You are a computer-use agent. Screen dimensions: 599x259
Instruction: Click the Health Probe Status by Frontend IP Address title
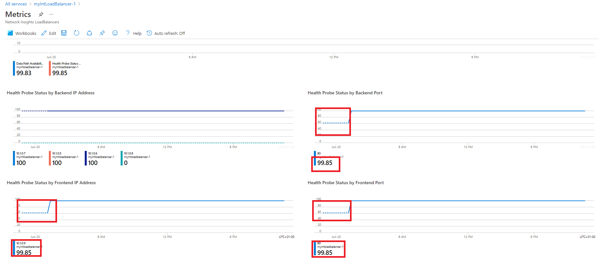pos(51,183)
